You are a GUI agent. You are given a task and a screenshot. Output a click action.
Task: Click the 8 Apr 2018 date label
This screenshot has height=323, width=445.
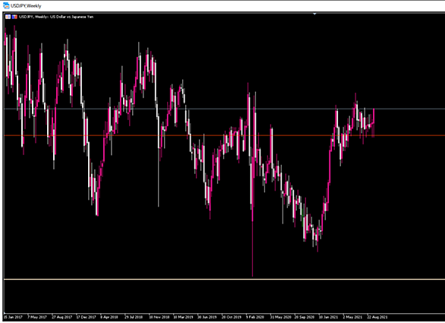(109, 317)
